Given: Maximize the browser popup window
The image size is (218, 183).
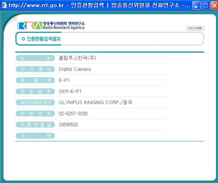Looking at the screenshot, I should point(205,6).
